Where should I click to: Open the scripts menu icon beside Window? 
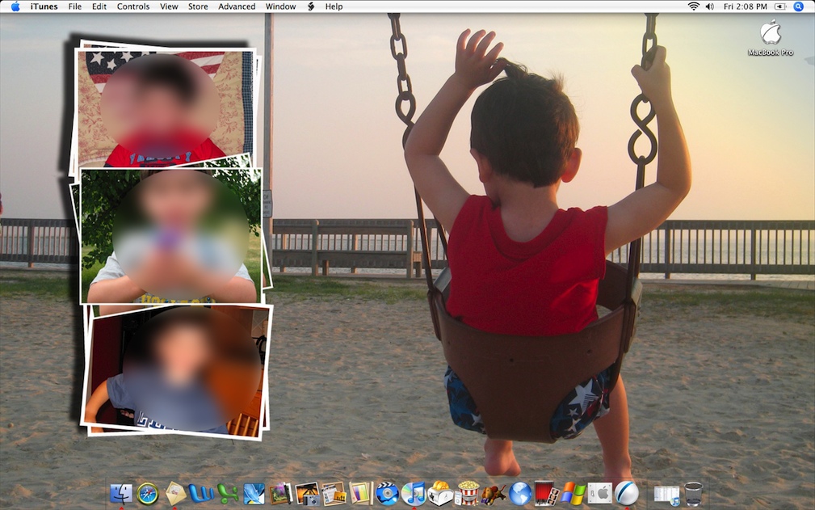(311, 6)
